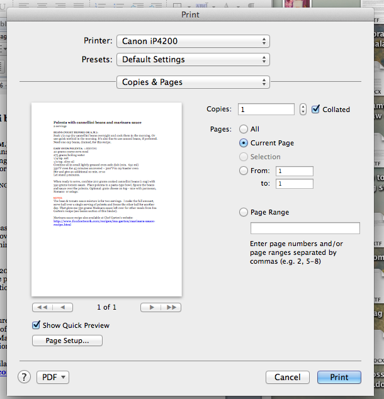The height and width of the screenshot is (399, 384).
Task: Cancel the print dialog
Action: (x=287, y=377)
